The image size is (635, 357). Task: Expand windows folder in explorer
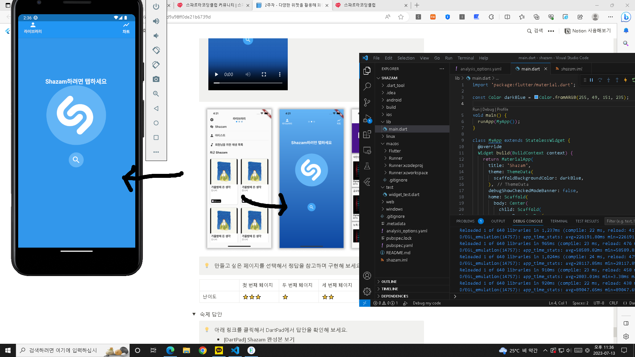tap(394, 209)
